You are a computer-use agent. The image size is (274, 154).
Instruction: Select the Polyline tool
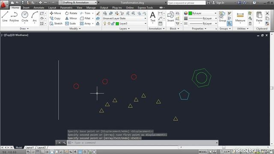coord(14,17)
